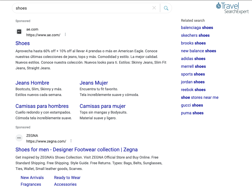Click 'Bootcuts, Slim, Skinny y más.' text
The width and height of the screenshot is (252, 194).
click(x=39, y=89)
